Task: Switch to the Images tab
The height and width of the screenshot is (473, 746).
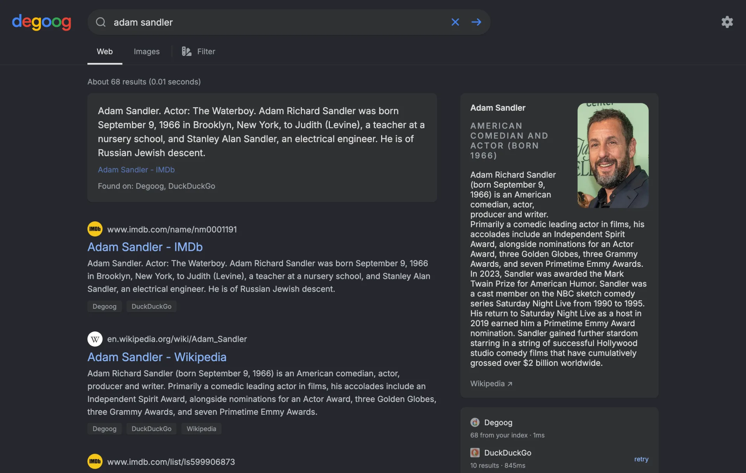Action: 146,52
